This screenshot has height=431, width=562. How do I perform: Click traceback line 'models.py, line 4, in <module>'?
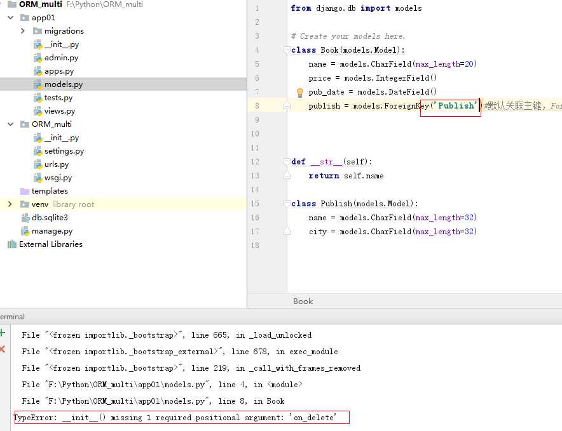(x=162, y=385)
